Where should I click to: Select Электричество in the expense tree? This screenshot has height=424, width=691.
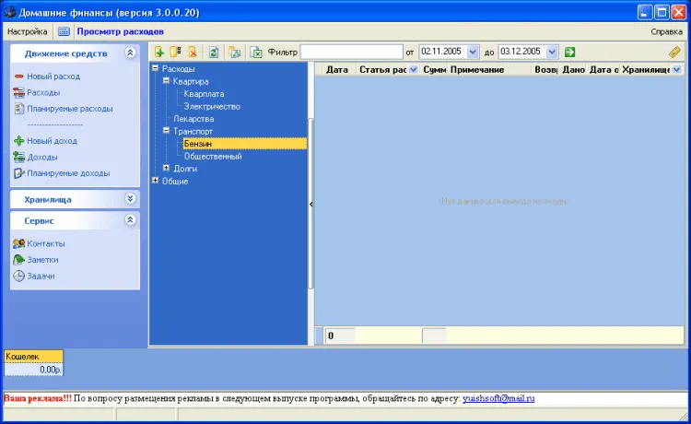[x=212, y=106]
